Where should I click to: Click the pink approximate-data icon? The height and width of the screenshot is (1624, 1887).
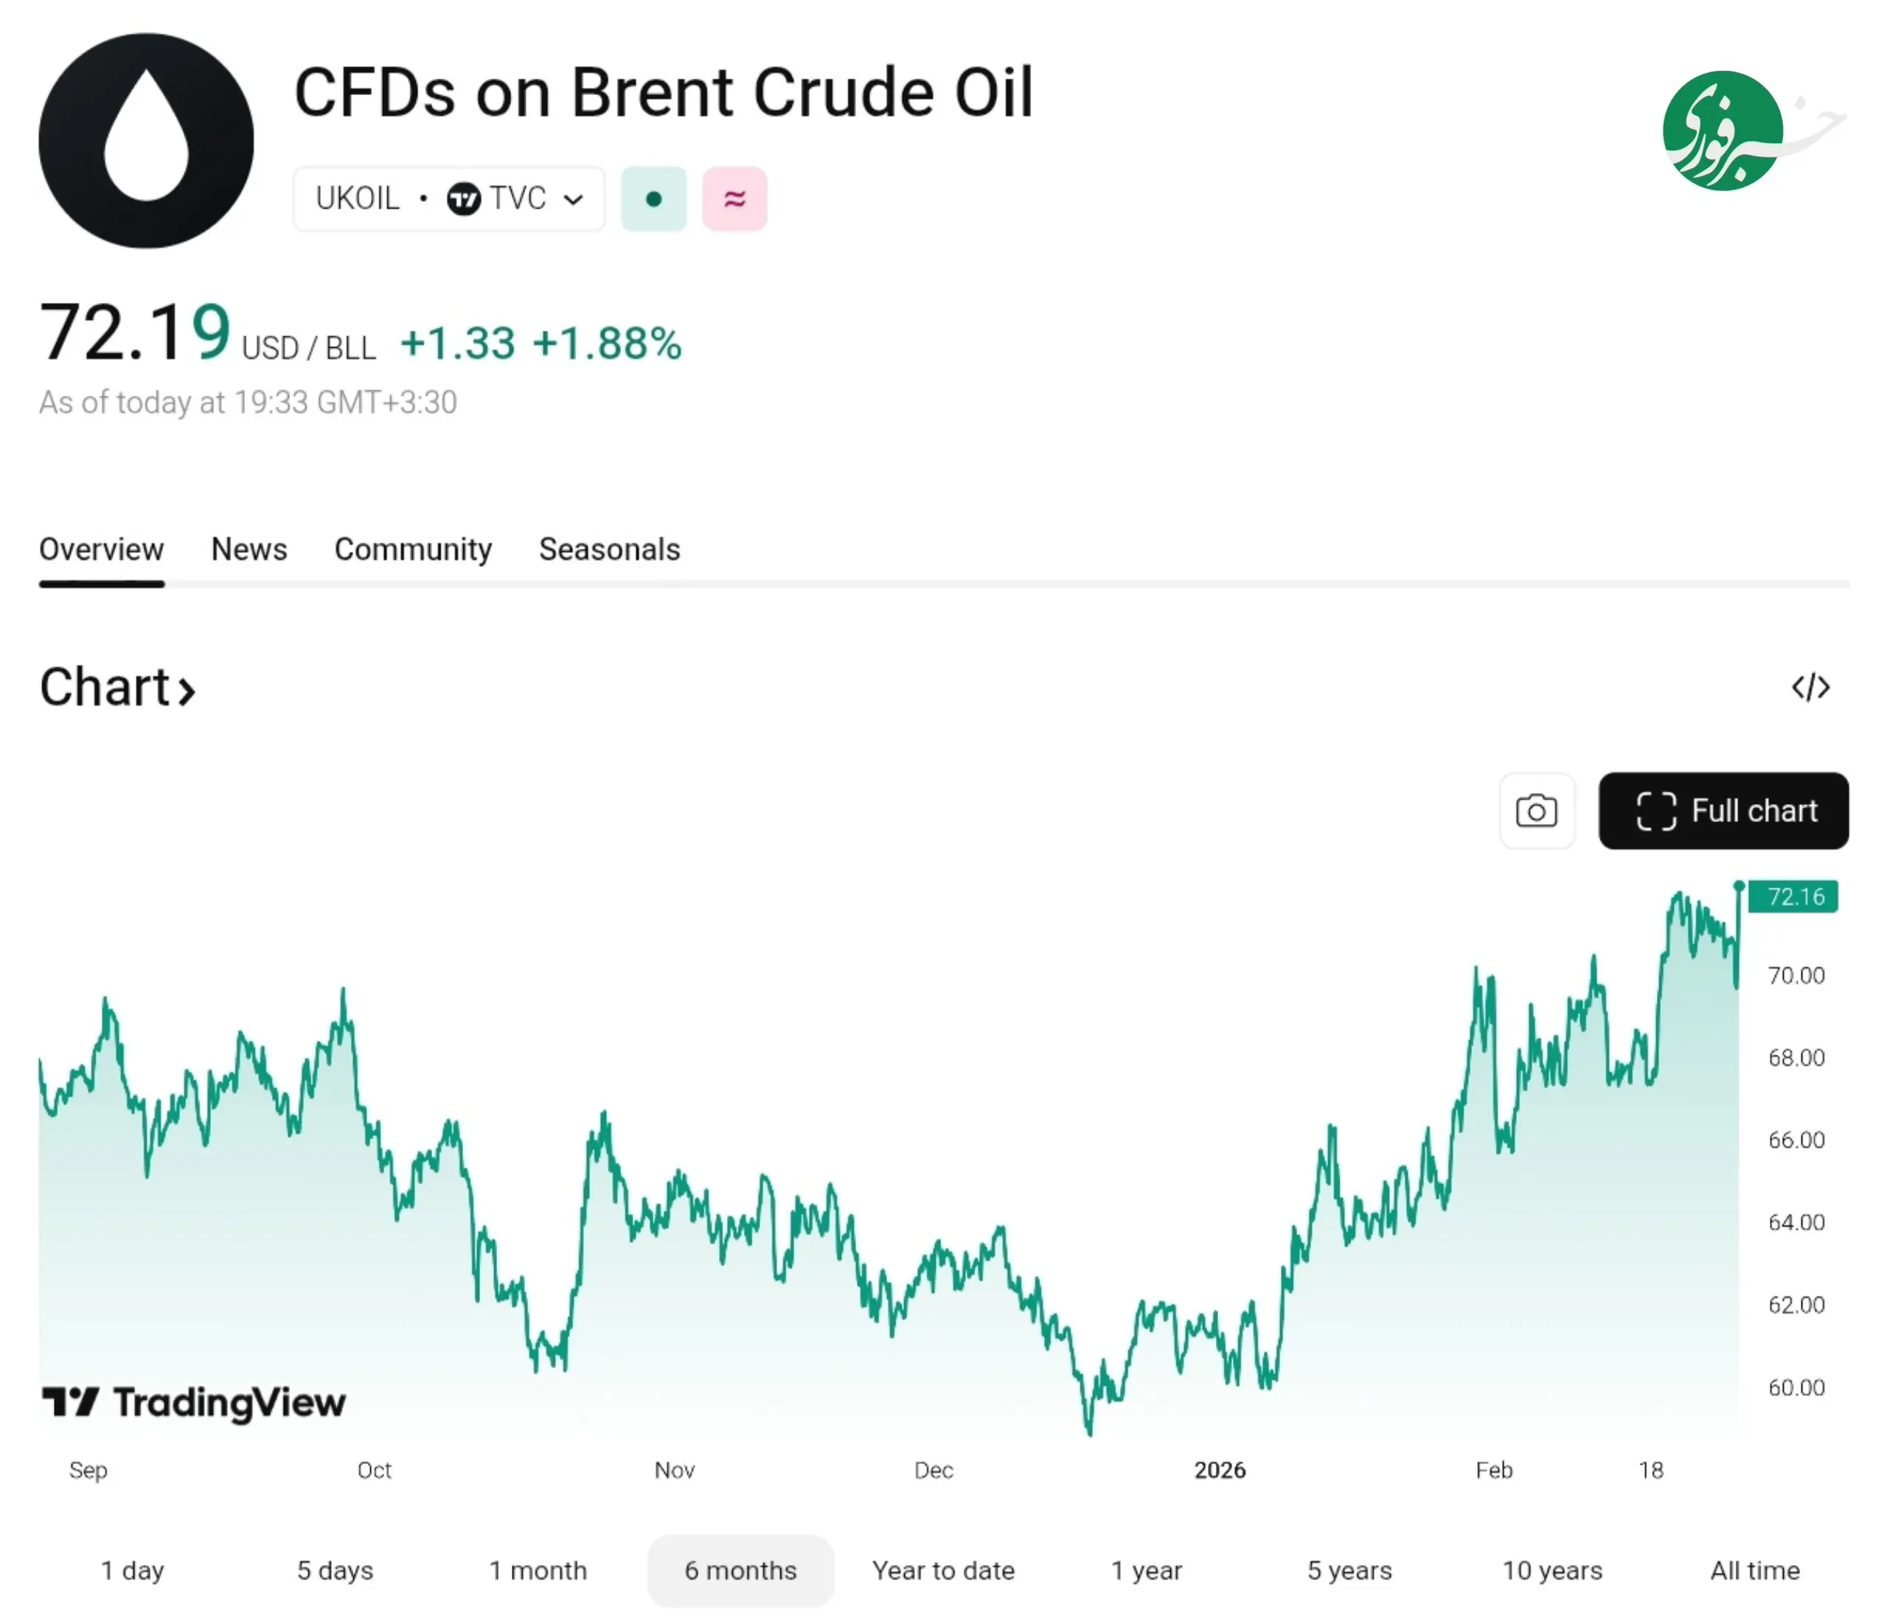point(734,198)
